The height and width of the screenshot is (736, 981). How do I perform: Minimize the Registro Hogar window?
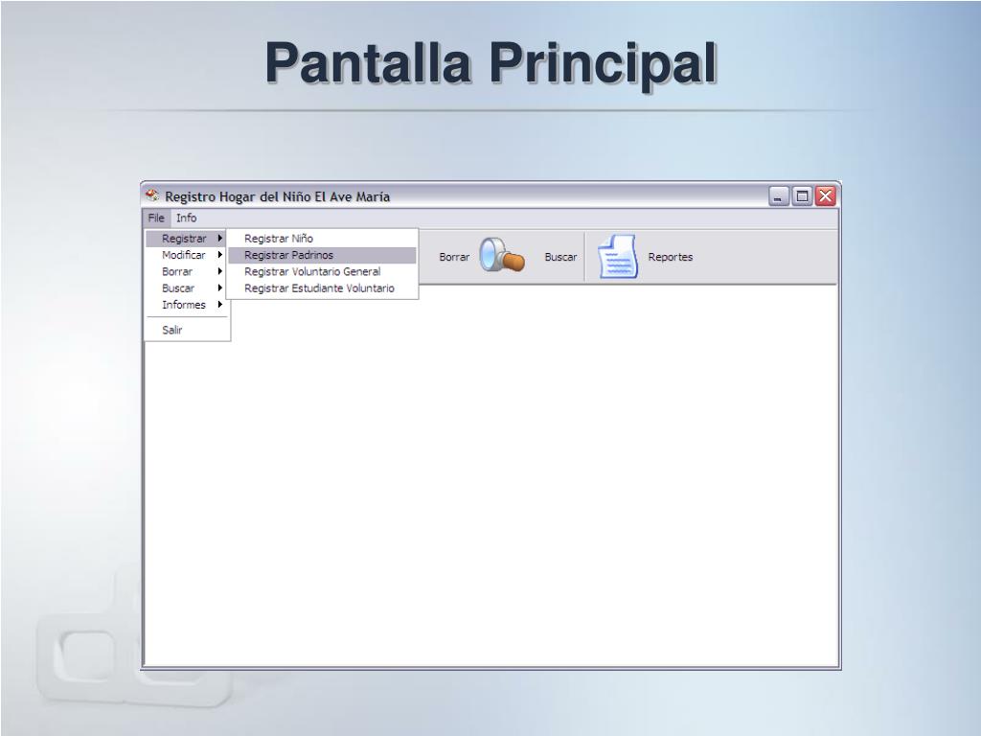click(x=778, y=196)
